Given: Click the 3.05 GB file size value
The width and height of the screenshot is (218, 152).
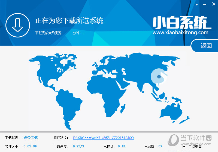Looking at the screenshot, I should click(x=30, y=146).
